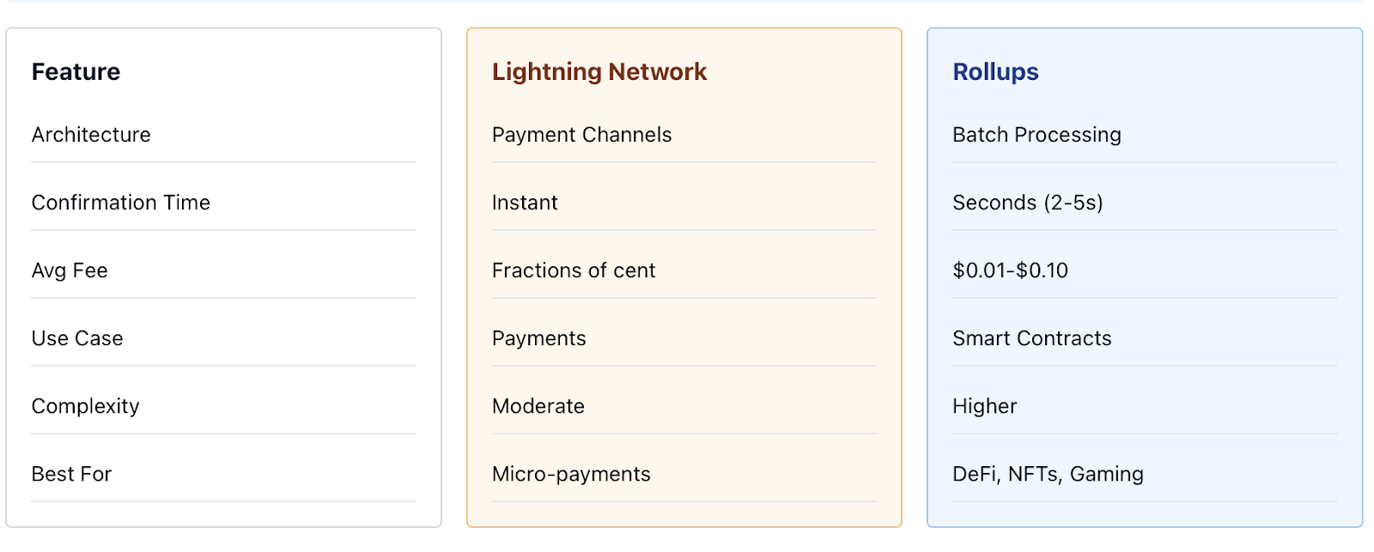Click the Avg Fee label
1374x552 pixels.
(x=70, y=270)
